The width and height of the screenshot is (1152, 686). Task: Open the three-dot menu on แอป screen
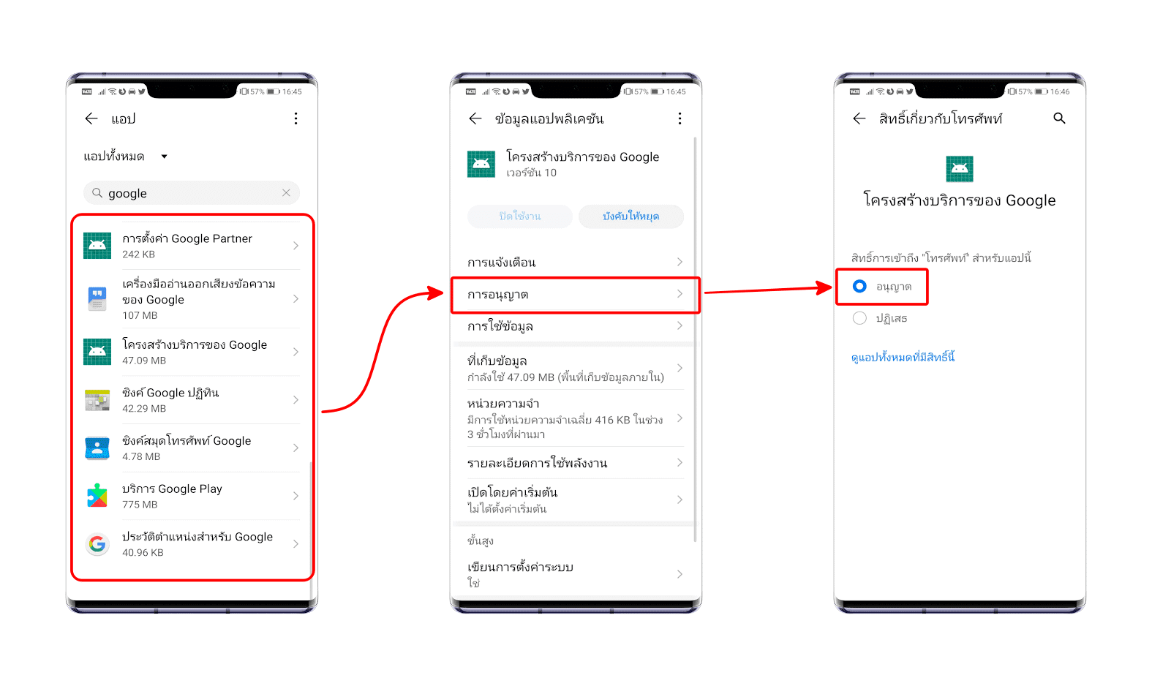(295, 118)
